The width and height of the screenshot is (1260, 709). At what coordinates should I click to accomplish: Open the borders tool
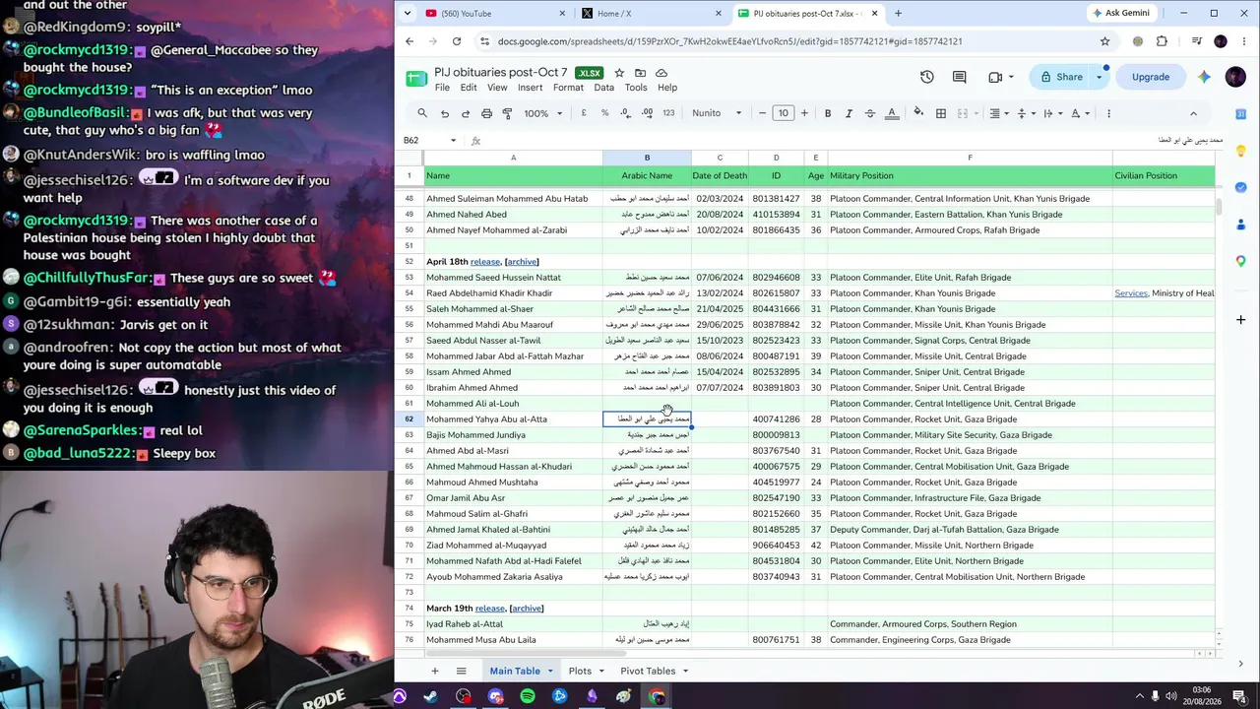[941, 113]
